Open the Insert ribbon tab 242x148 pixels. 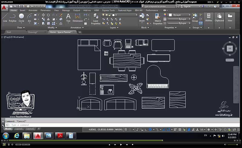tap(22, 10)
